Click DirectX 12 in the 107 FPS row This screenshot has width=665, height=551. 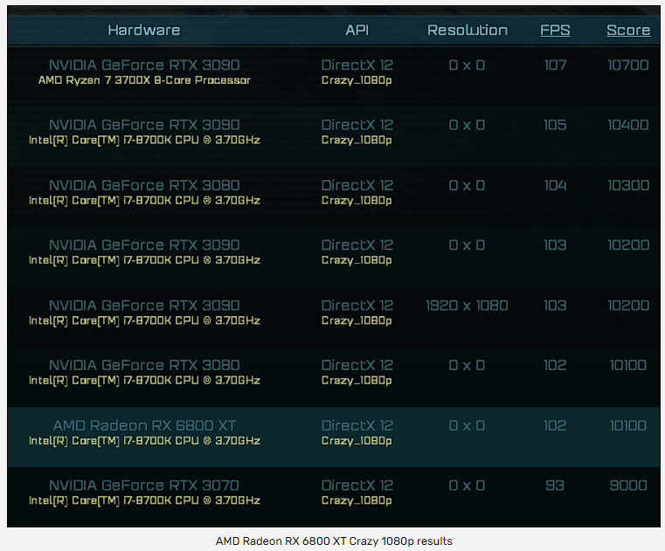click(357, 65)
